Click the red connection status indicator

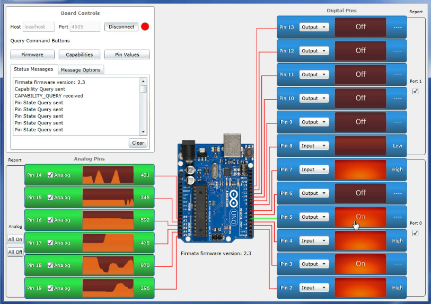(145, 26)
